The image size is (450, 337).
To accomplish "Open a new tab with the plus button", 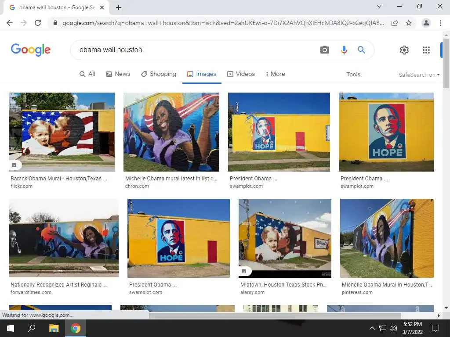I will (119, 8).
